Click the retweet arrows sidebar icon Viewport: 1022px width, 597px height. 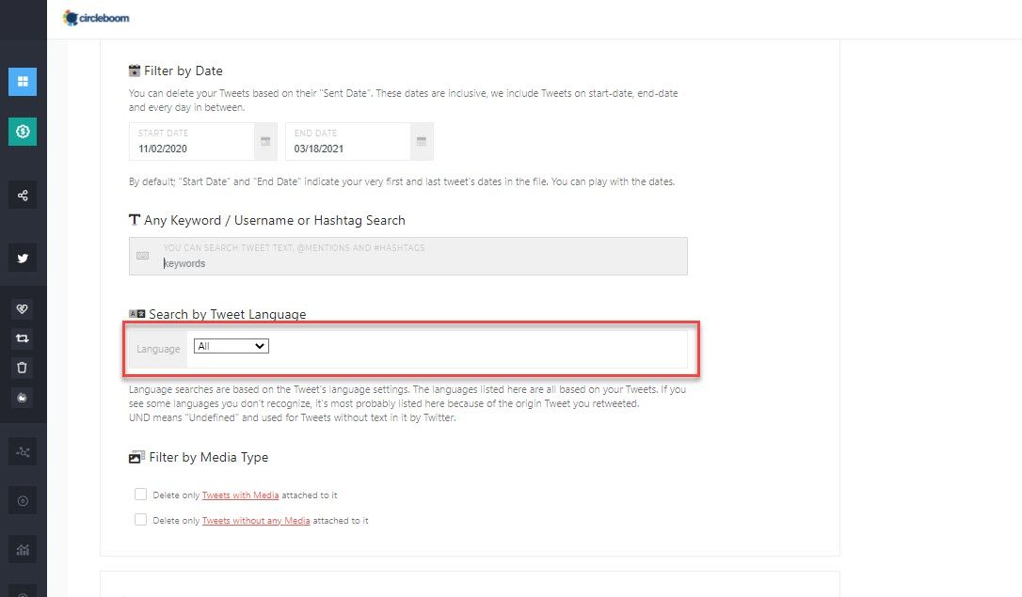(23, 338)
